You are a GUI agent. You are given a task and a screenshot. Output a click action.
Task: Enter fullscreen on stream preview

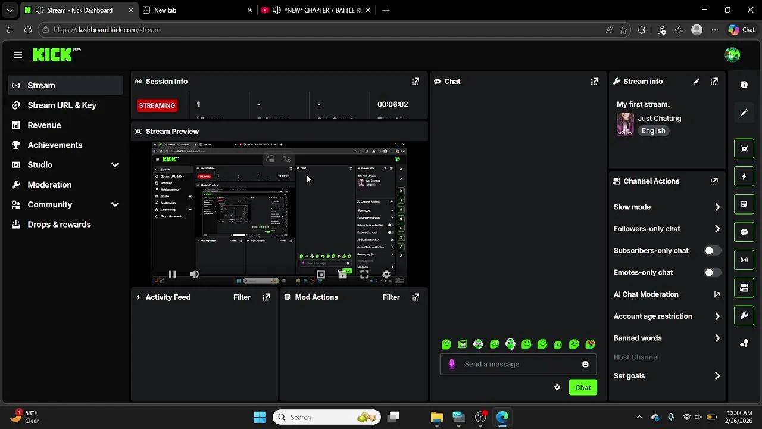(364, 275)
